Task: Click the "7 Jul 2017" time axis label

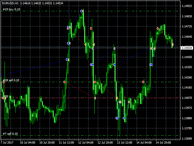Action: 7,142
